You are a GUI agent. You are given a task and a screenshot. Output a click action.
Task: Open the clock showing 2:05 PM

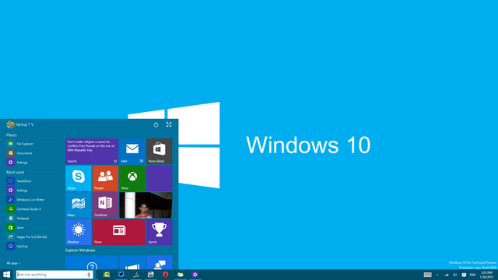pos(486,275)
